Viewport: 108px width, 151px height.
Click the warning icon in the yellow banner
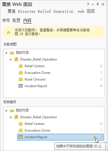point(9,32)
